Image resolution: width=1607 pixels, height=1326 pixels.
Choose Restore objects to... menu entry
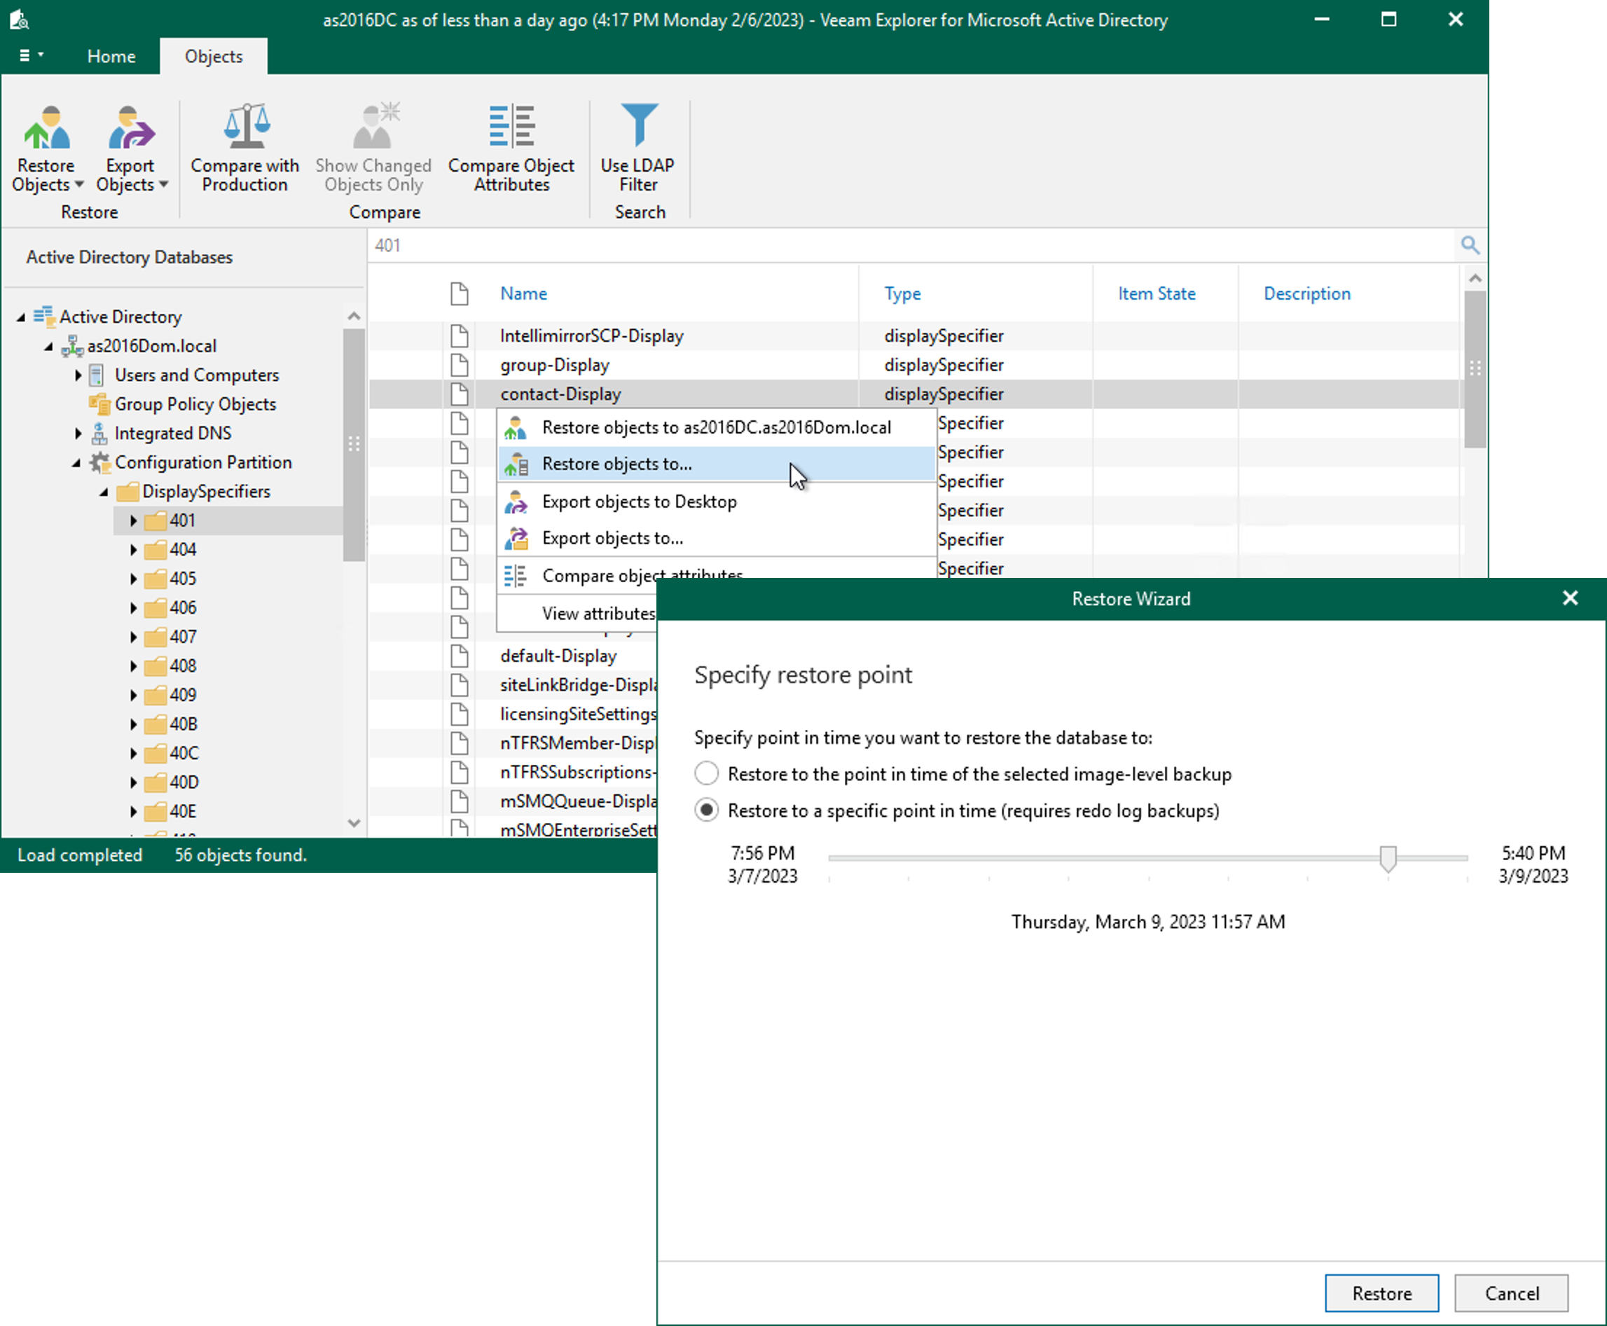[717, 464]
